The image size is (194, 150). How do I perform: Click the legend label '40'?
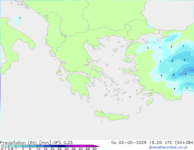coord(80,149)
